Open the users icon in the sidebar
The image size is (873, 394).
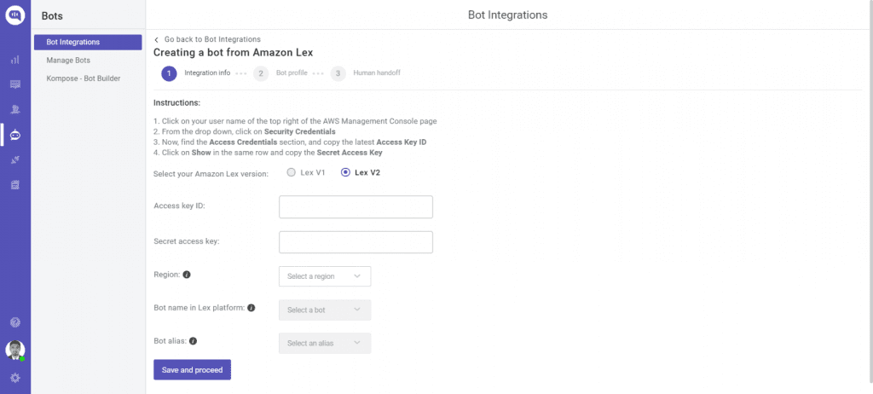pos(15,110)
